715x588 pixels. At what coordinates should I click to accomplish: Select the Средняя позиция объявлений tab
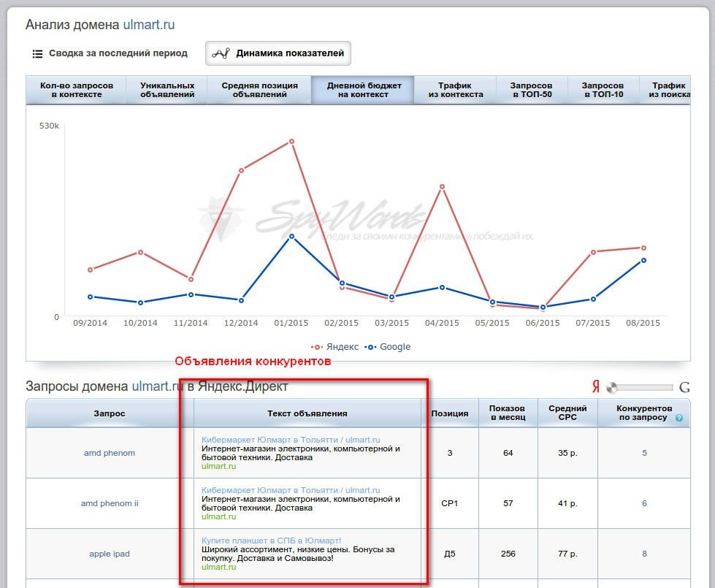(259, 90)
